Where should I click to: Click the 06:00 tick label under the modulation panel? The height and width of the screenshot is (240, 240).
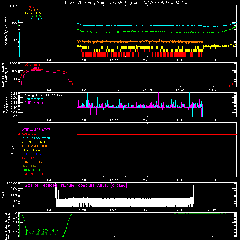pyautogui.click(x=213, y=120)
